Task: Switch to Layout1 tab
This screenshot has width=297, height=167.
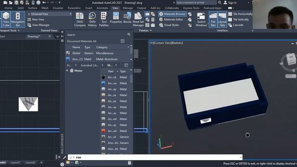Action: 15,162
